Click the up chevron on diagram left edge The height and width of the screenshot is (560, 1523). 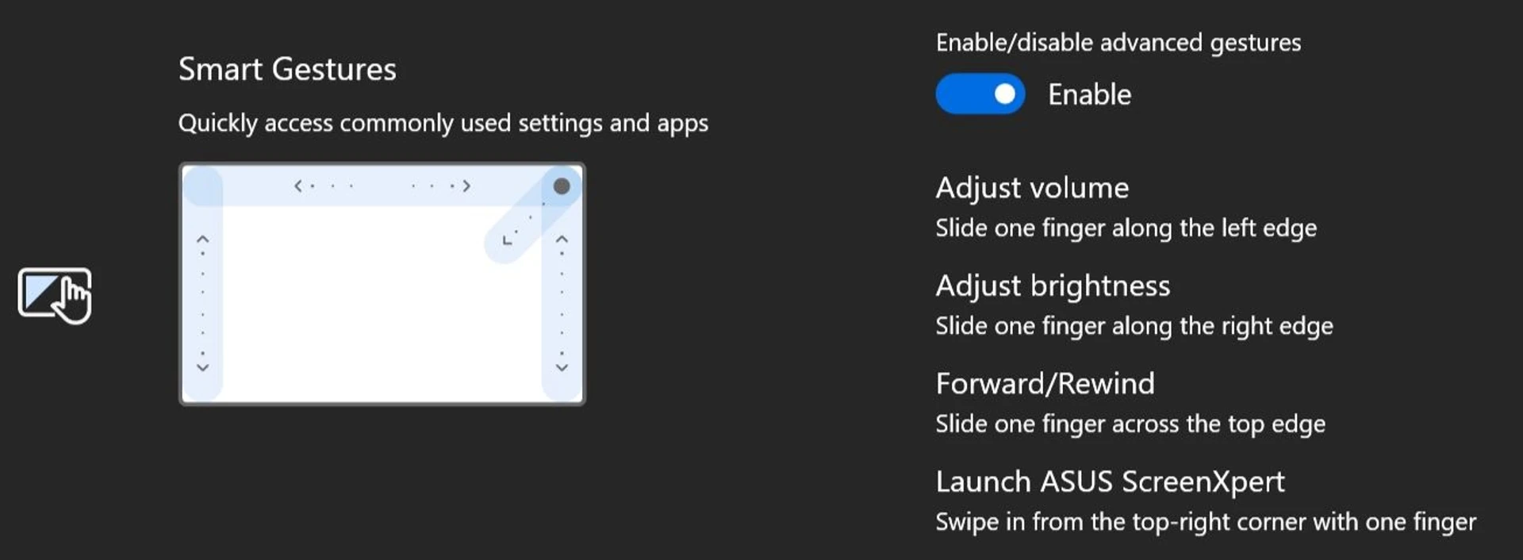tap(202, 239)
